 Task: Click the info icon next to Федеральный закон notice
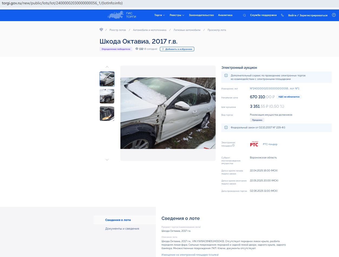[226, 128]
